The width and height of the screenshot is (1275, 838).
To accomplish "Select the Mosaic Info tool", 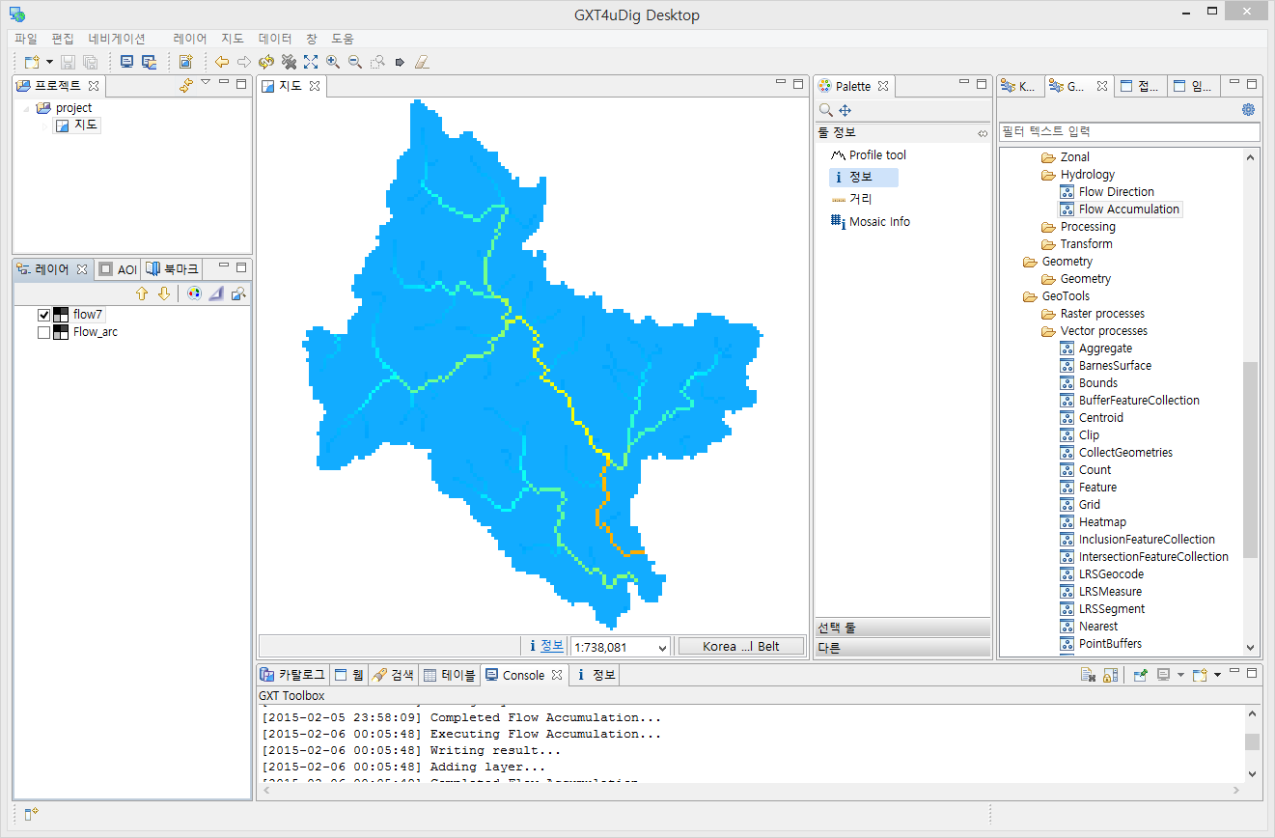I will [878, 221].
